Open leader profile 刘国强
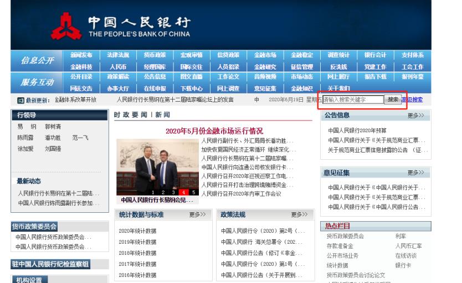Screen dimensions: 462x283 (x=53, y=149)
